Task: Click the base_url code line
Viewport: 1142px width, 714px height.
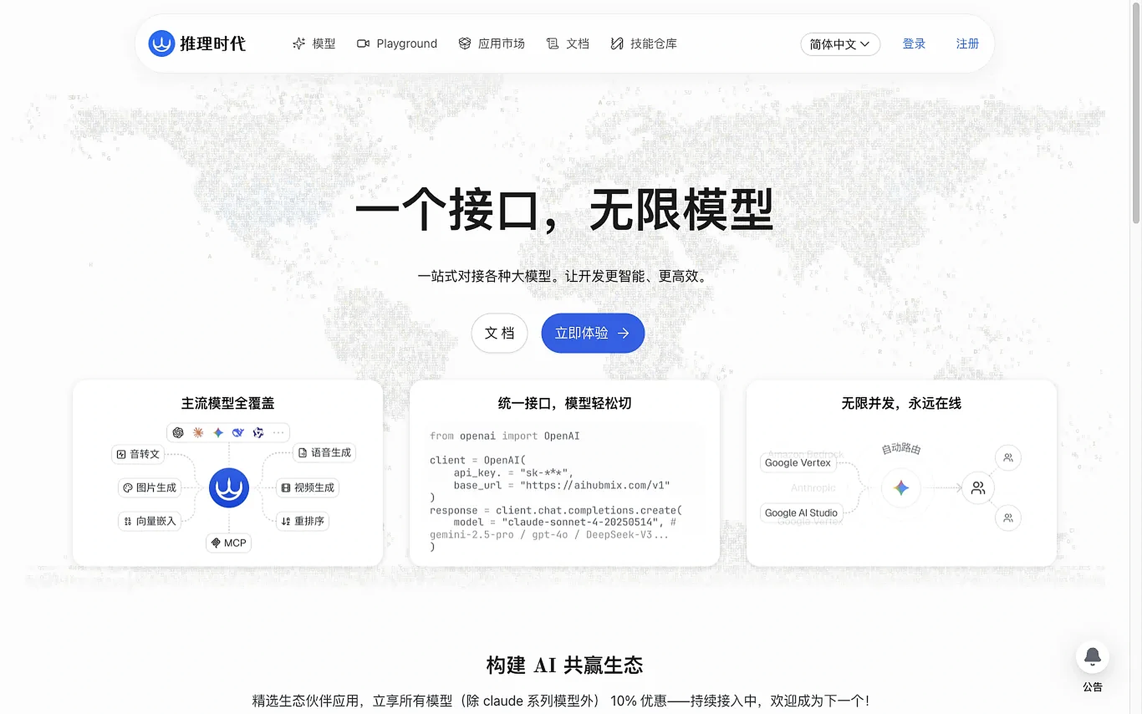Action: (562, 485)
